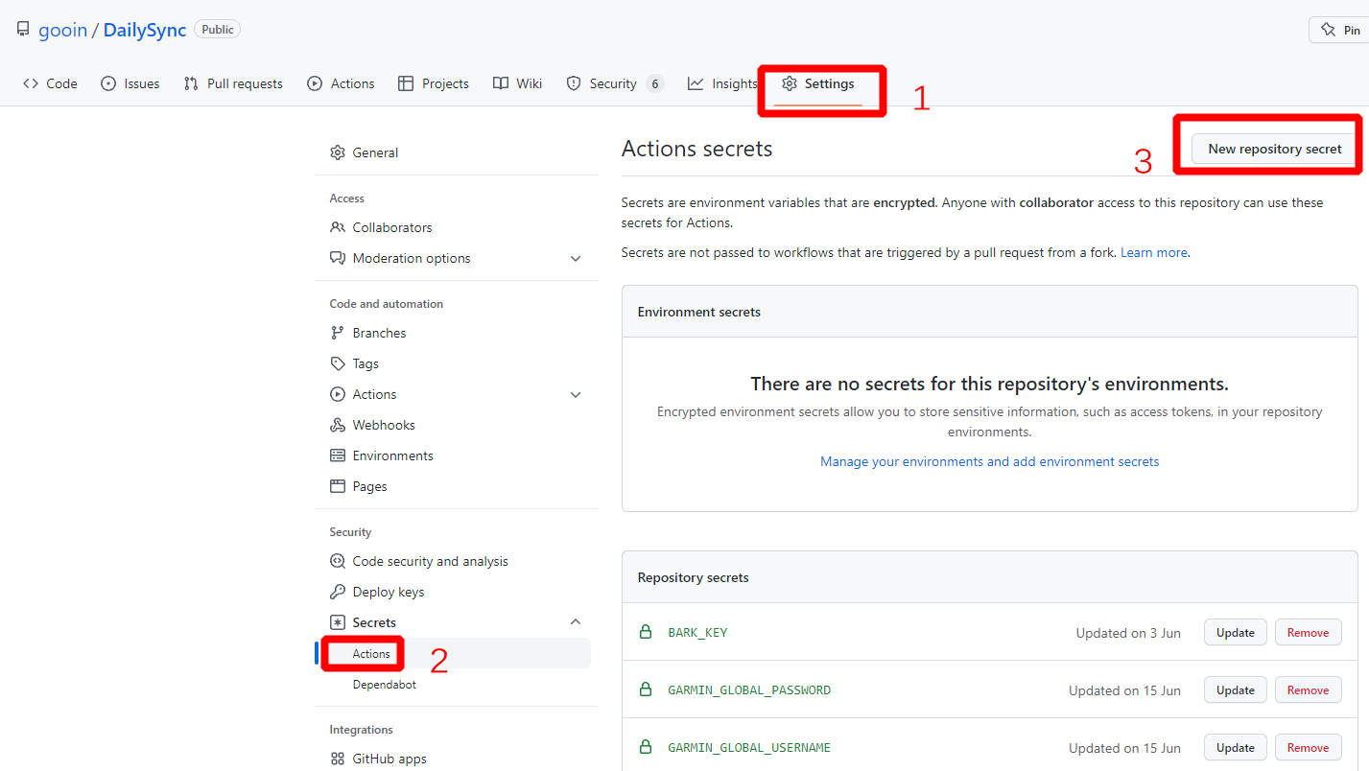This screenshot has height=771, width=1369.
Task: Open the Insights tab
Action: tap(723, 83)
